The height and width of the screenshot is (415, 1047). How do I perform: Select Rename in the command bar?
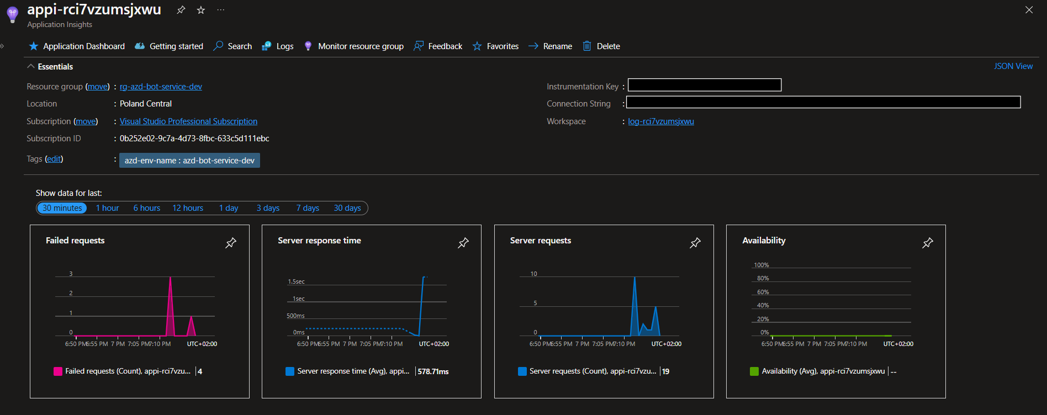551,46
